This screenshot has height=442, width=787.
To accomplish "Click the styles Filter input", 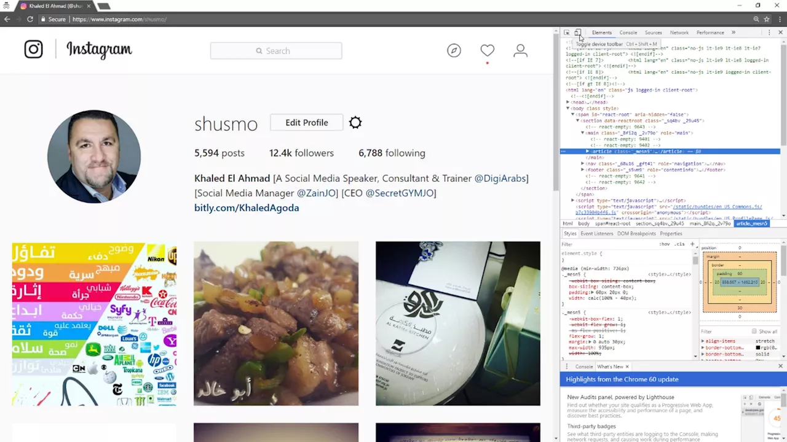I will 609,244.
